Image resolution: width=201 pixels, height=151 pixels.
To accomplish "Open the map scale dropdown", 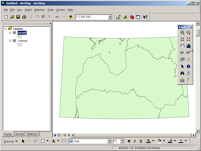I will click(x=110, y=17).
